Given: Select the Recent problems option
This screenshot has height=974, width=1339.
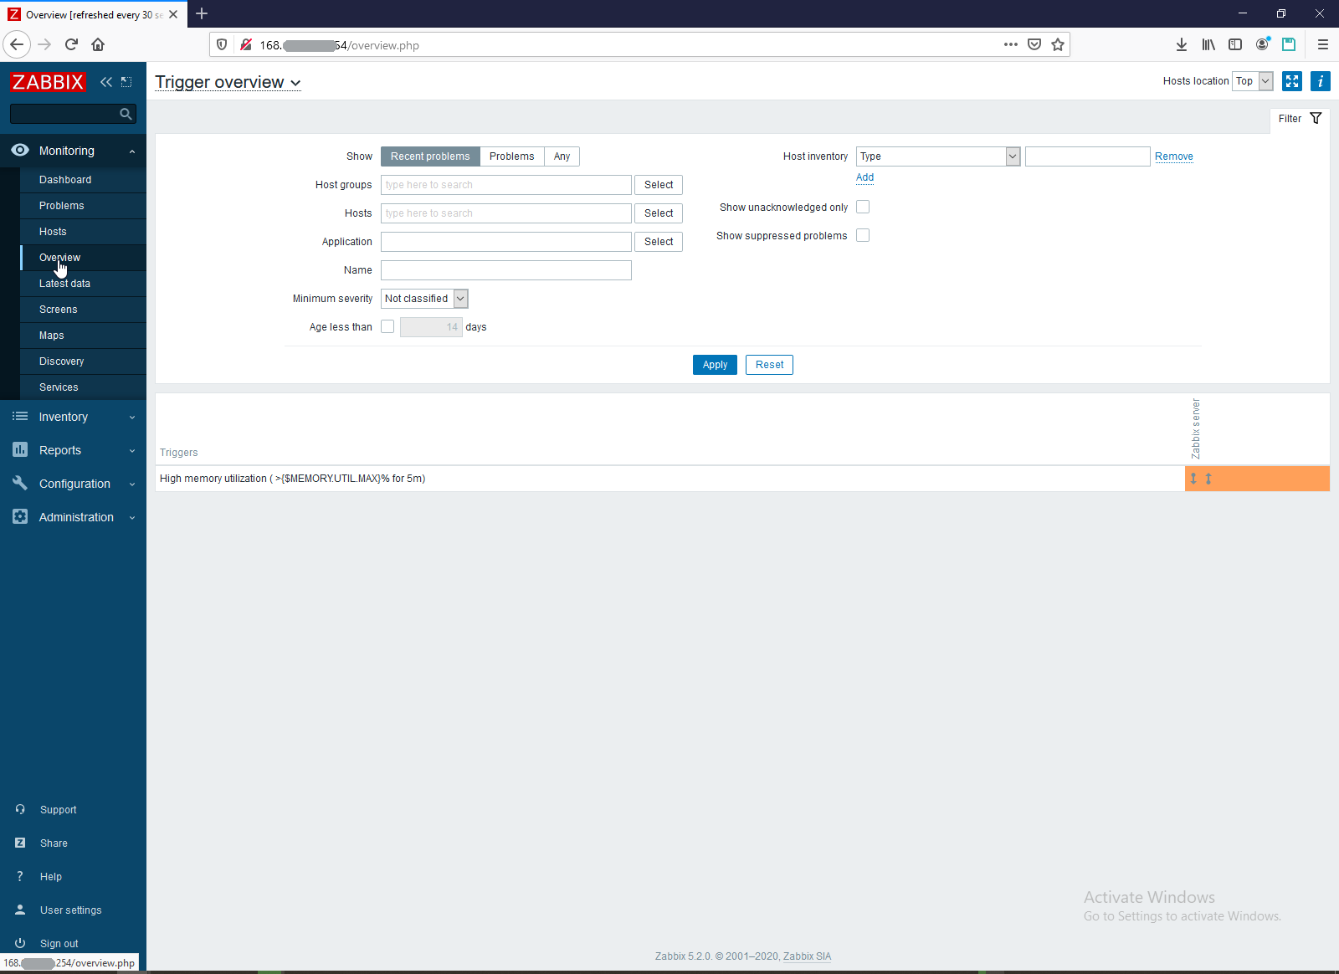Looking at the screenshot, I should pos(430,156).
